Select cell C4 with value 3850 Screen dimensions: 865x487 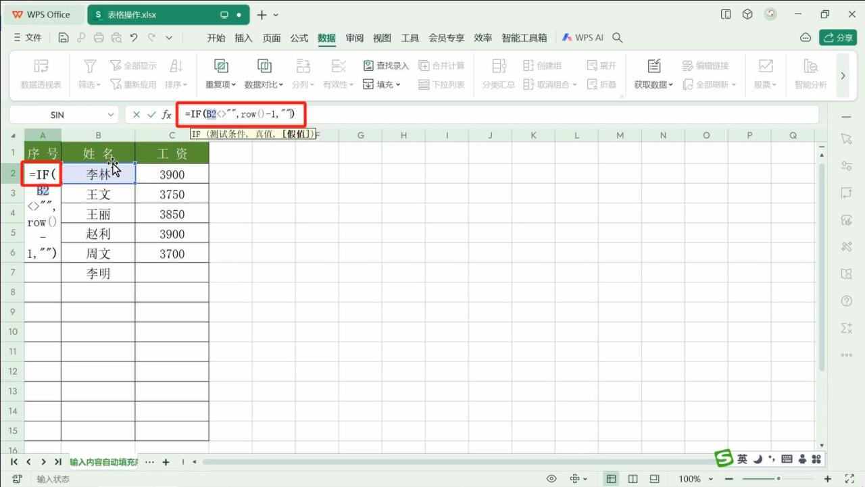click(172, 214)
